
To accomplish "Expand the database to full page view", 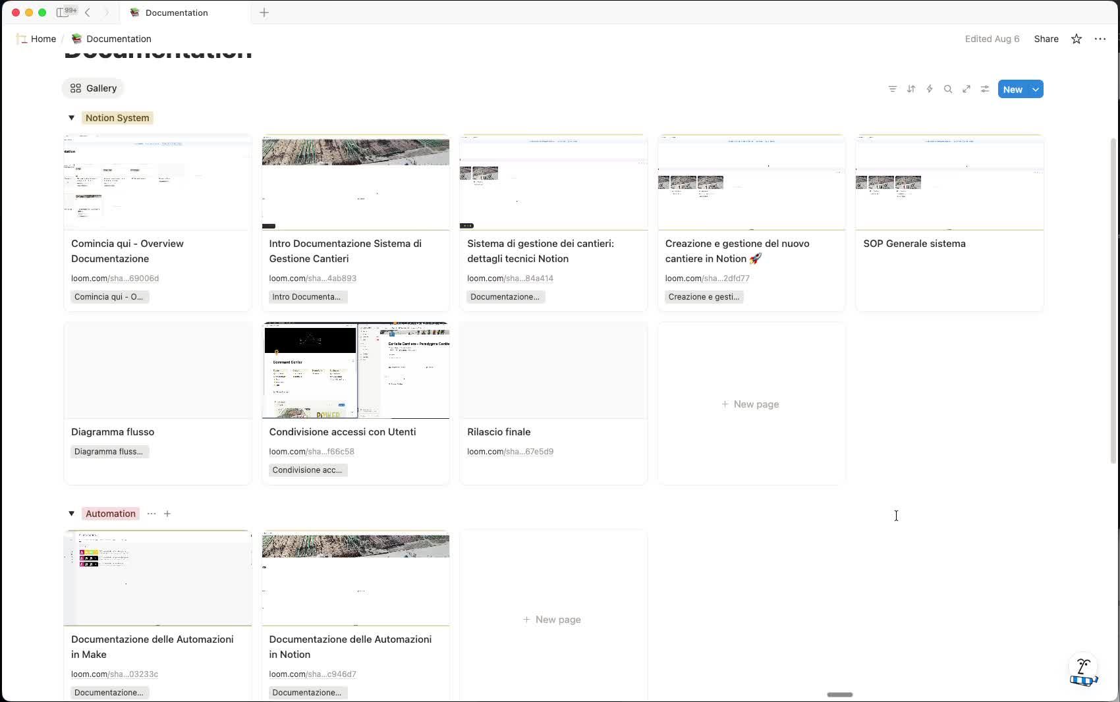I will coord(966,89).
